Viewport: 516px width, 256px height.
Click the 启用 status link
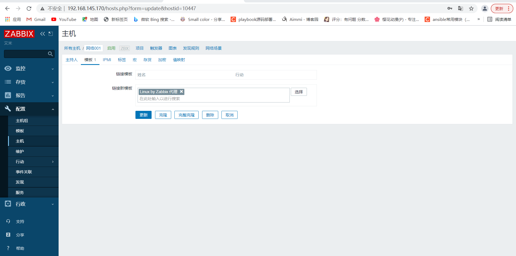[x=111, y=48]
